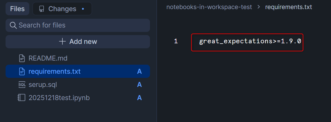The image size is (331, 122).
Task: Open the Changes tab
Action: click(62, 9)
